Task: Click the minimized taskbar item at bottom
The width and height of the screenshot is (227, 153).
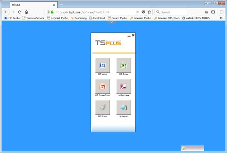Action: (192, 148)
